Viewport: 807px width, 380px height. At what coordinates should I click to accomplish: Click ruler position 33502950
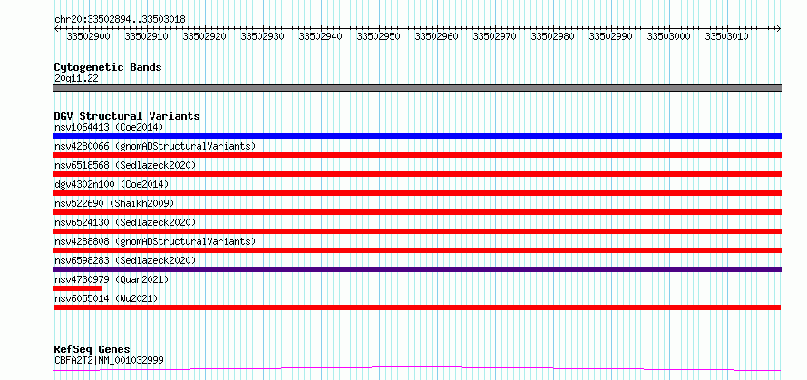(378, 36)
